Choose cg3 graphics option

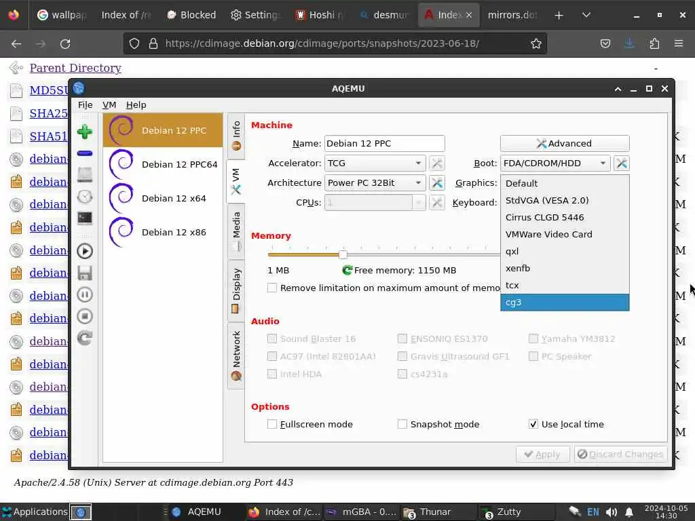(x=565, y=303)
